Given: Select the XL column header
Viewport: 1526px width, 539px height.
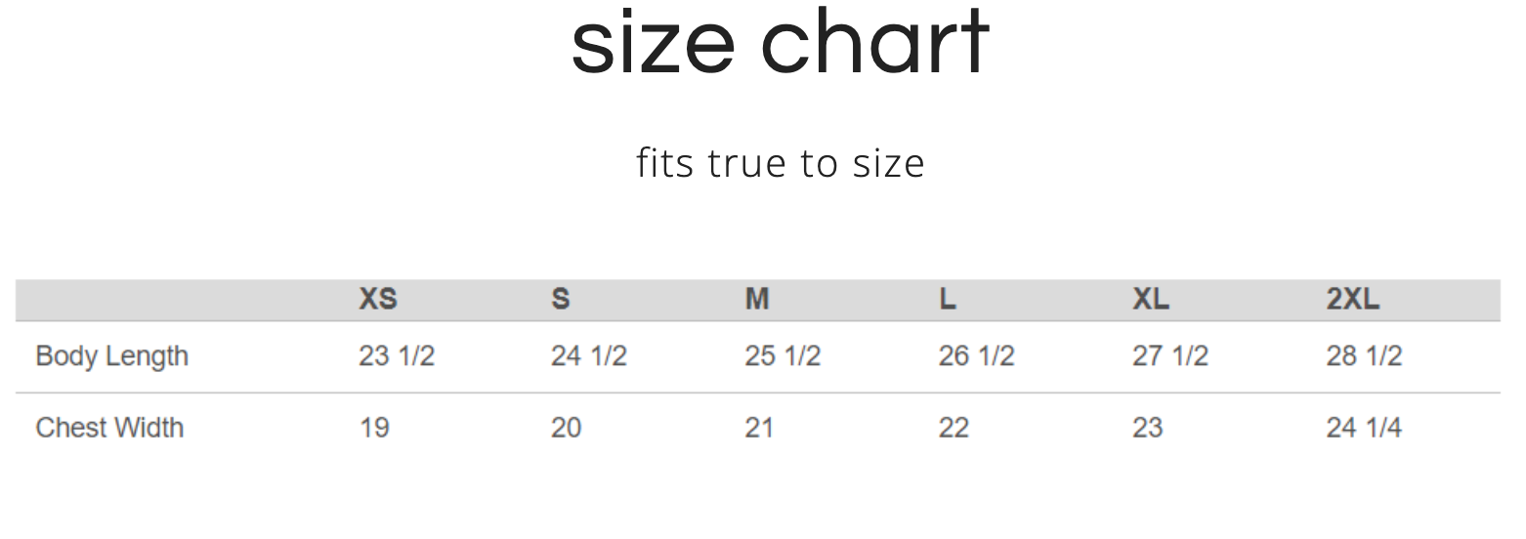Looking at the screenshot, I should [x=1150, y=299].
